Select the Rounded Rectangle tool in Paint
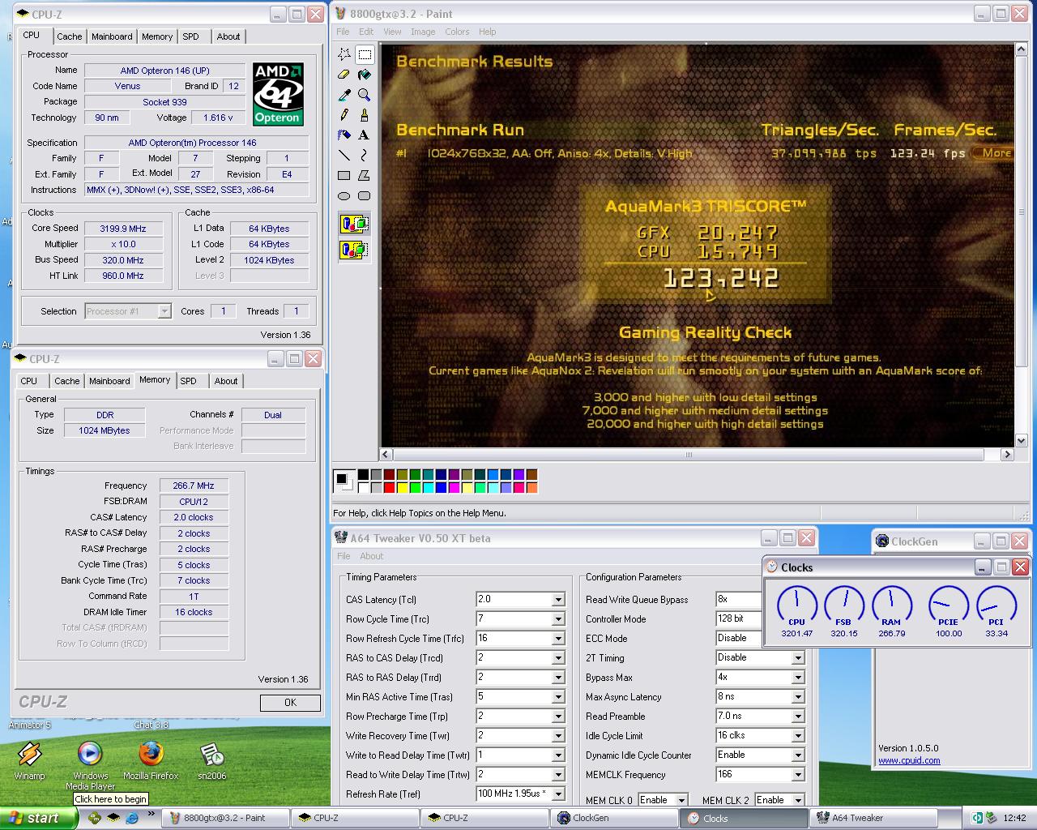Viewport: 1037px width, 830px height. pyautogui.click(x=365, y=196)
